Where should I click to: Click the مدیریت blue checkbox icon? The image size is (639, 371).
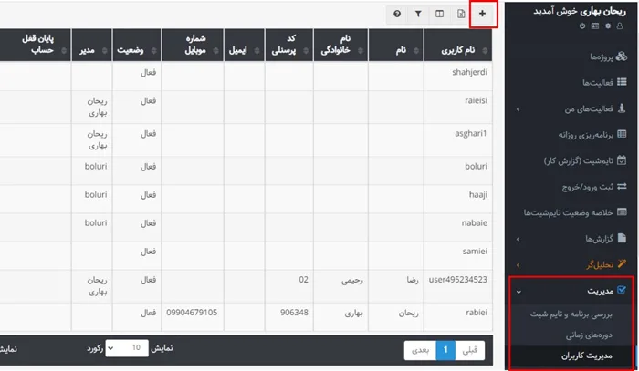(x=622, y=290)
